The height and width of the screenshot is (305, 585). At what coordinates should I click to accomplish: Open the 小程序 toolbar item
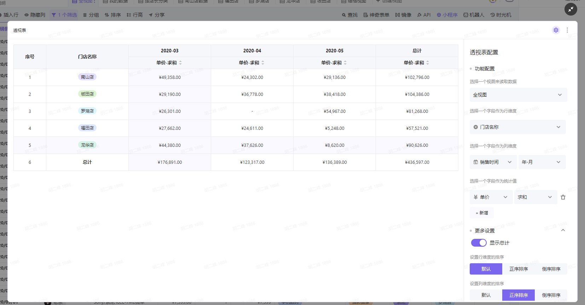[x=447, y=15]
